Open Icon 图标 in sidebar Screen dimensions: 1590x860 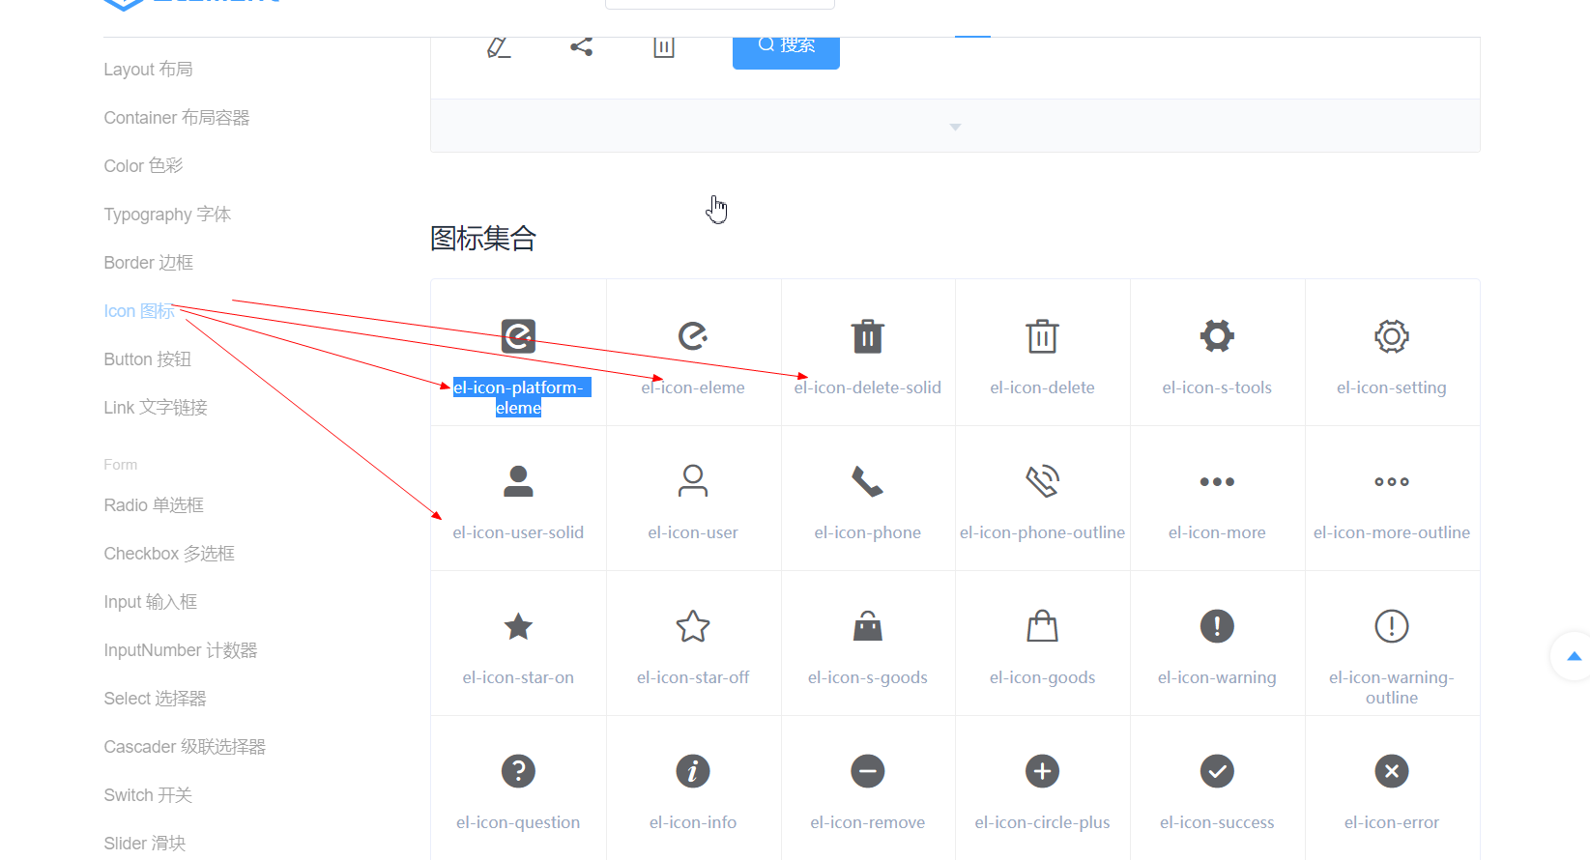pos(139,311)
